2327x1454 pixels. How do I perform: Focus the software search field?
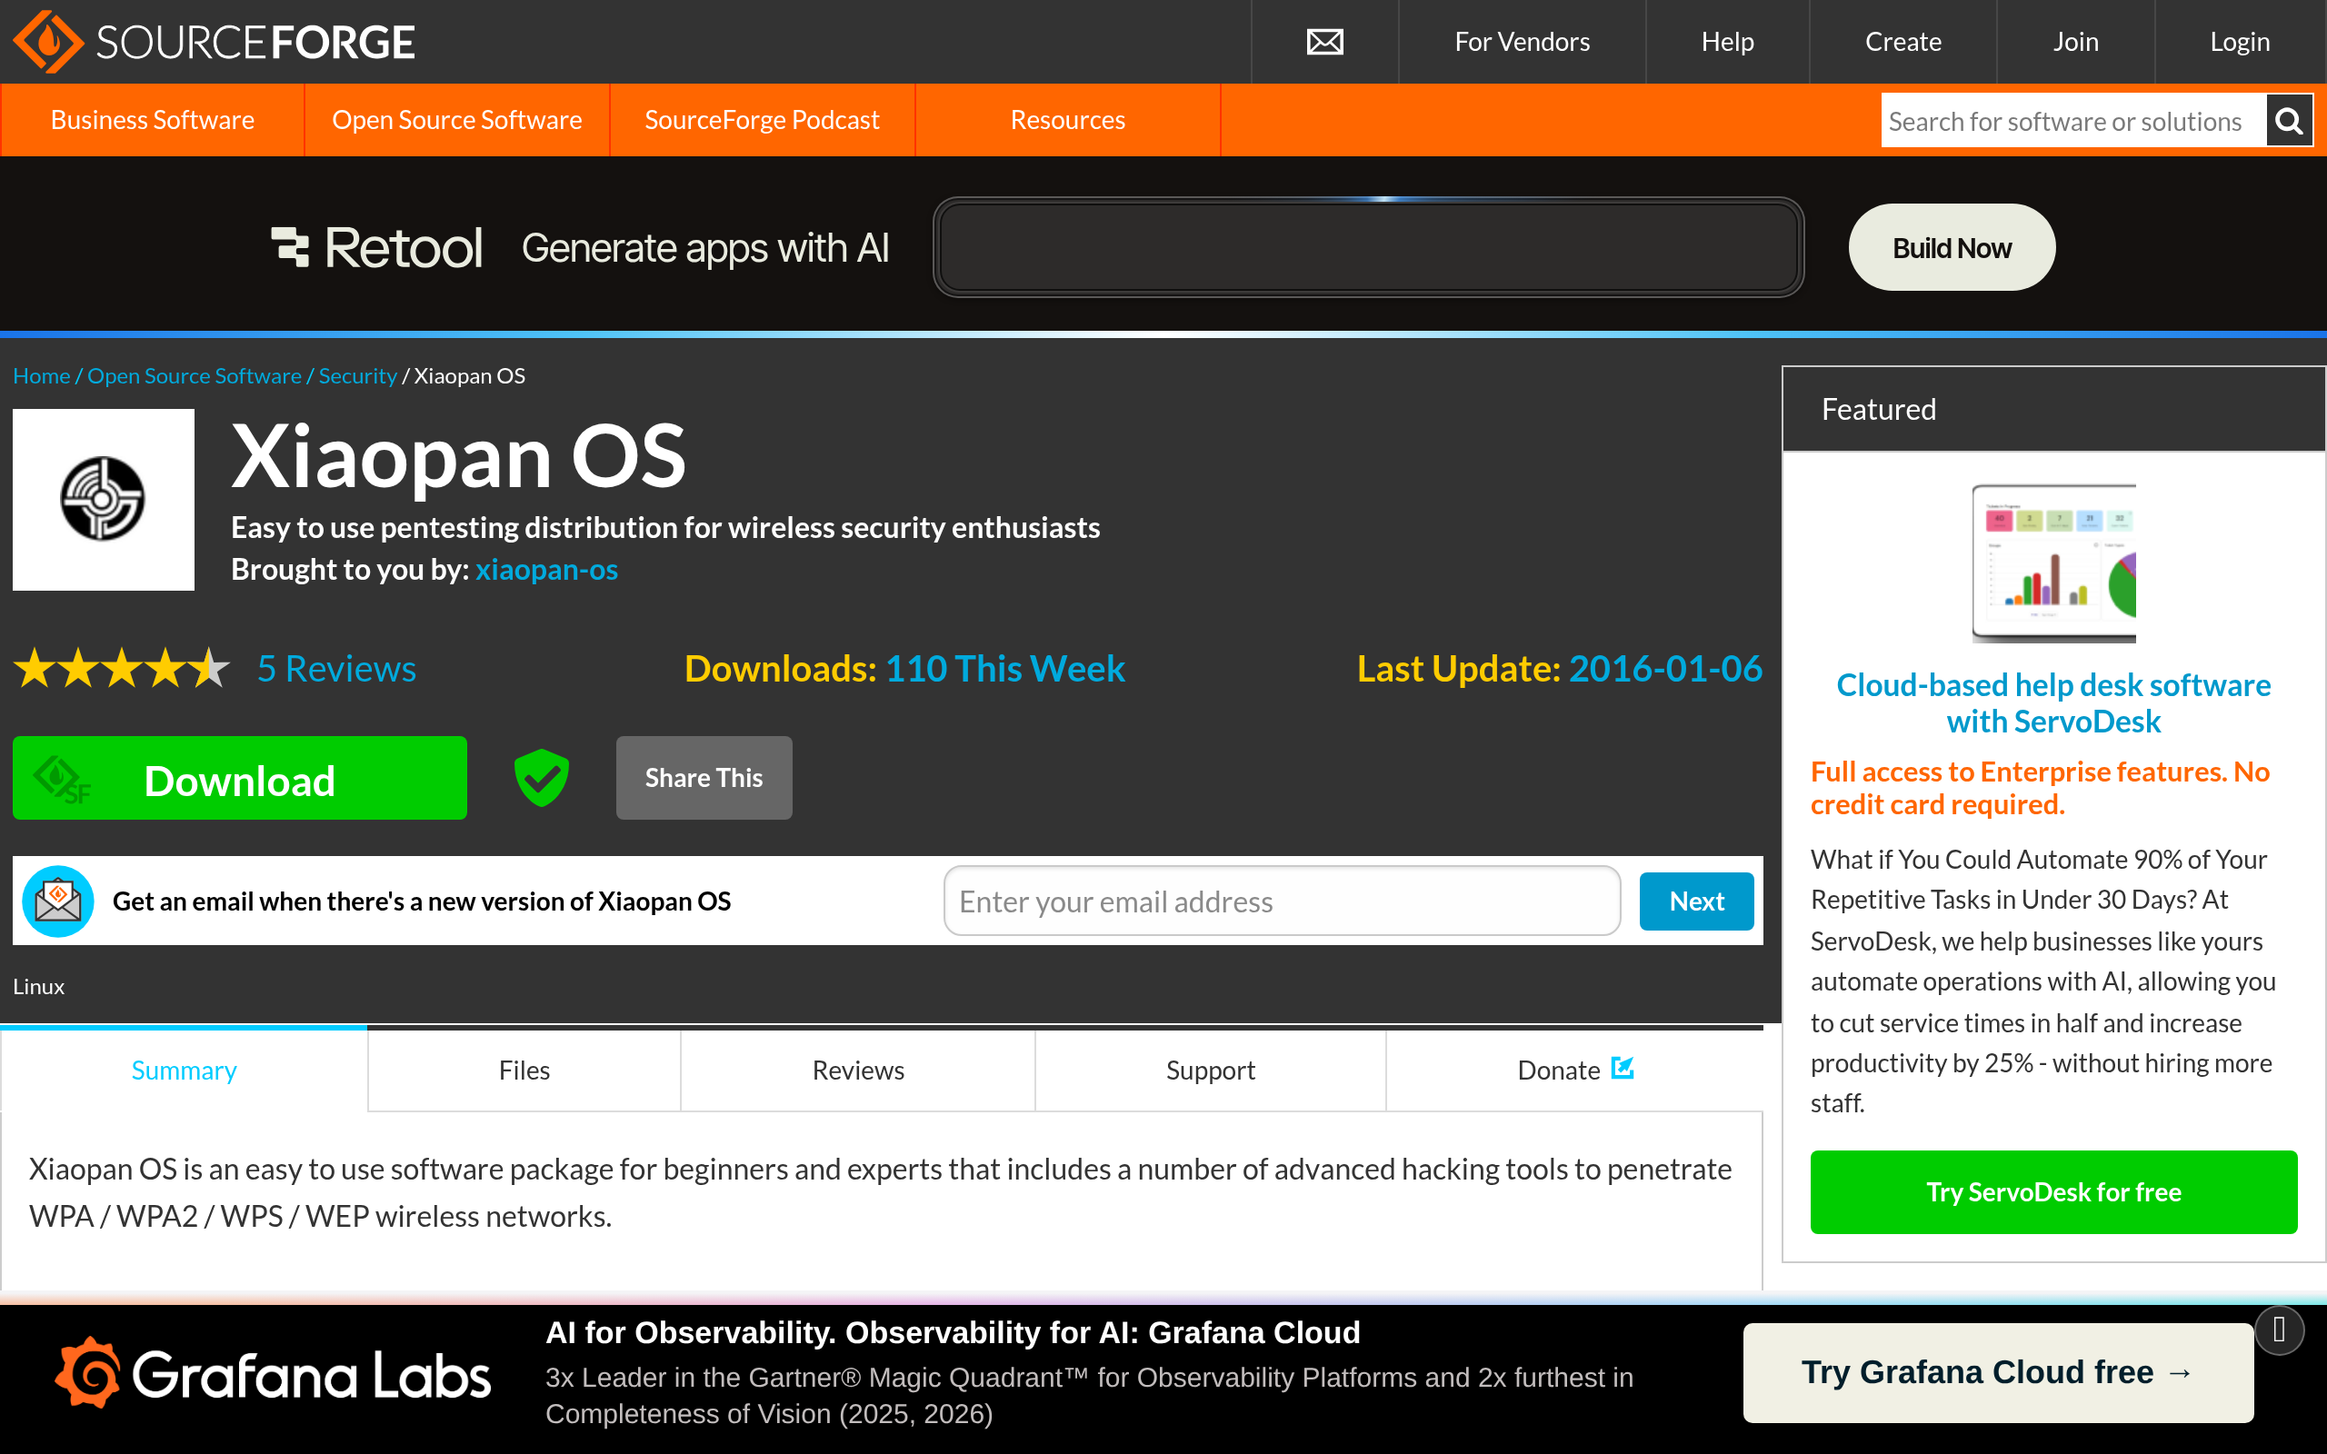pyautogui.click(x=2073, y=120)
